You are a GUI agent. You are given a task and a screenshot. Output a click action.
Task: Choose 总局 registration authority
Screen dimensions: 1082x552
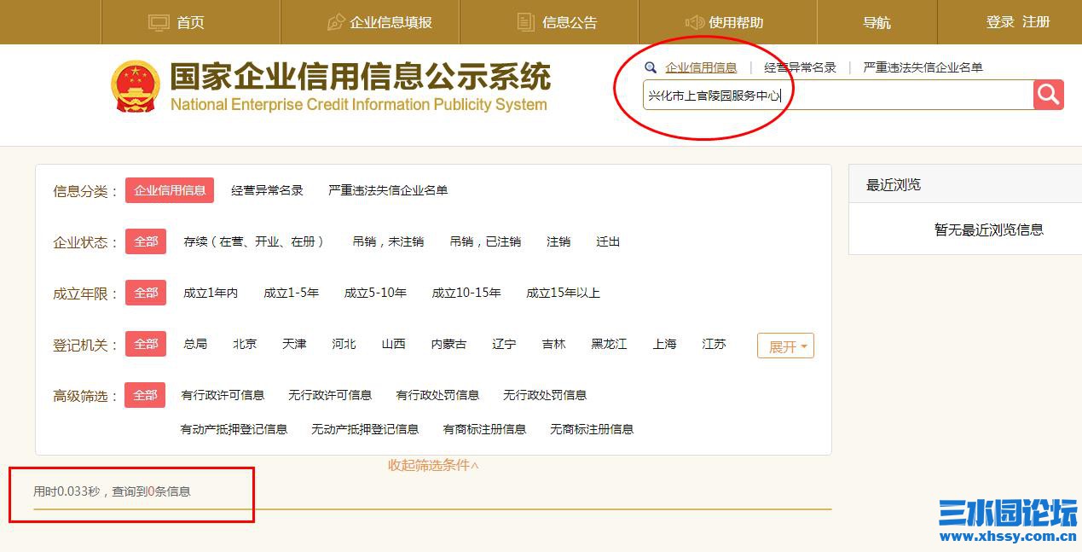tap(195, 344)
